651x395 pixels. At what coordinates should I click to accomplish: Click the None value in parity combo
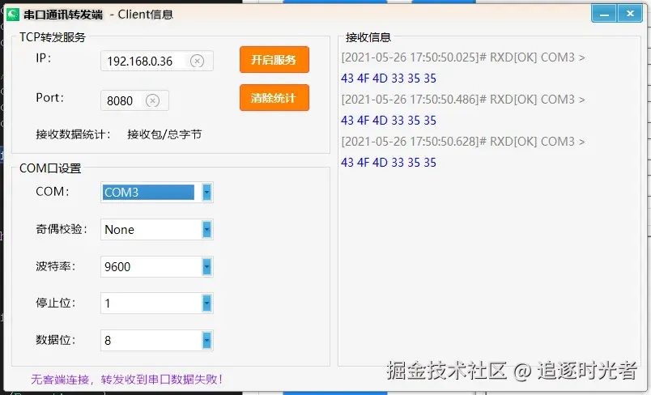click(120, 229)
